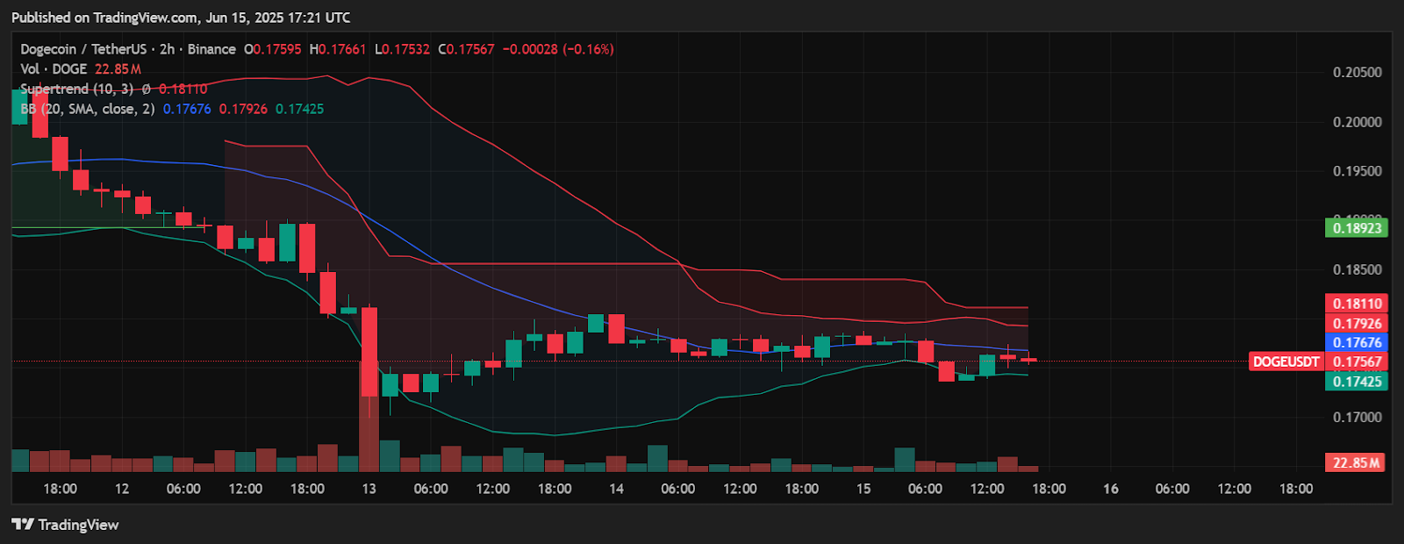
Task: Toggle the Vol · DOGE indicator legend
Action: pos(54,69)
